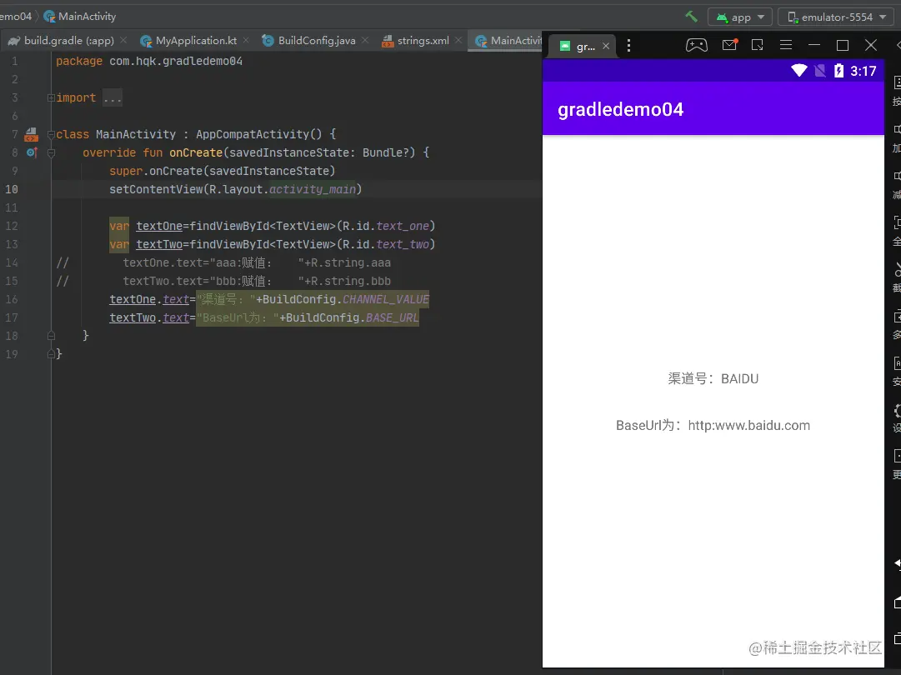
Task: Click text_one resource id on line 12
Action: tap(403, 227)
